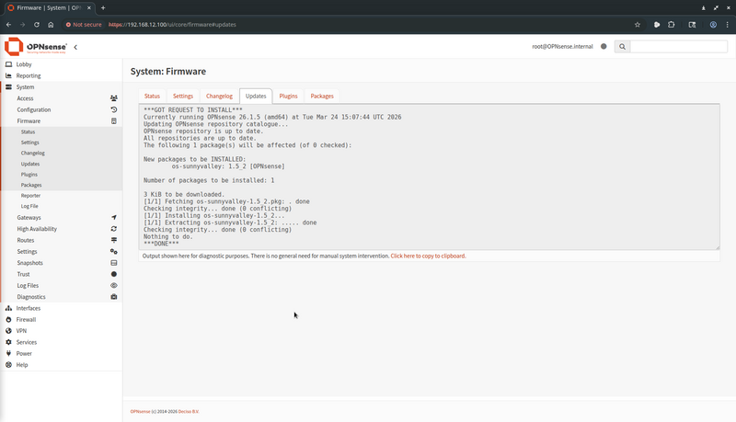Open the OPNsense footer link

click(141, 412)
